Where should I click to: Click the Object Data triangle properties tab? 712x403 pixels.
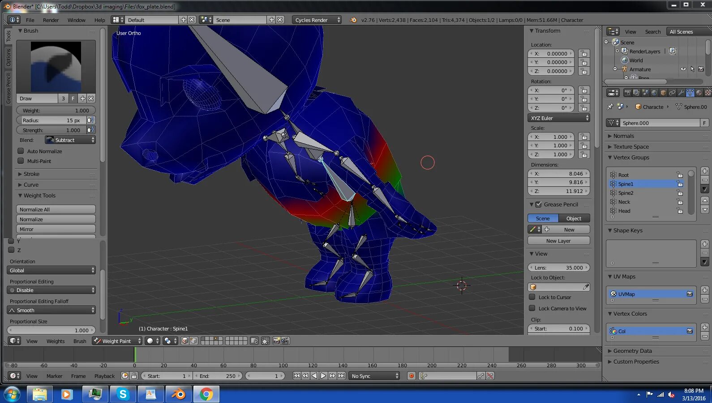(x=690, y=93)
